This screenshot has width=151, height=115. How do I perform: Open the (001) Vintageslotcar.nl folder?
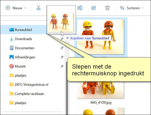(x=31, y=84)
